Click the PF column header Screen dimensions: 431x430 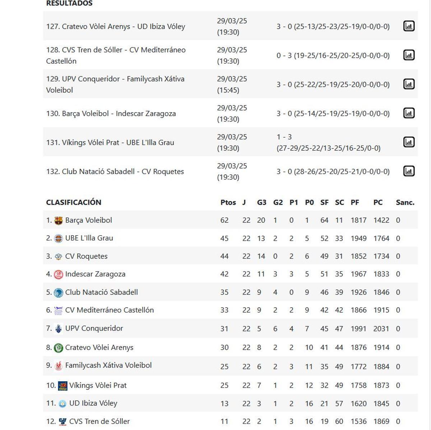355,202
